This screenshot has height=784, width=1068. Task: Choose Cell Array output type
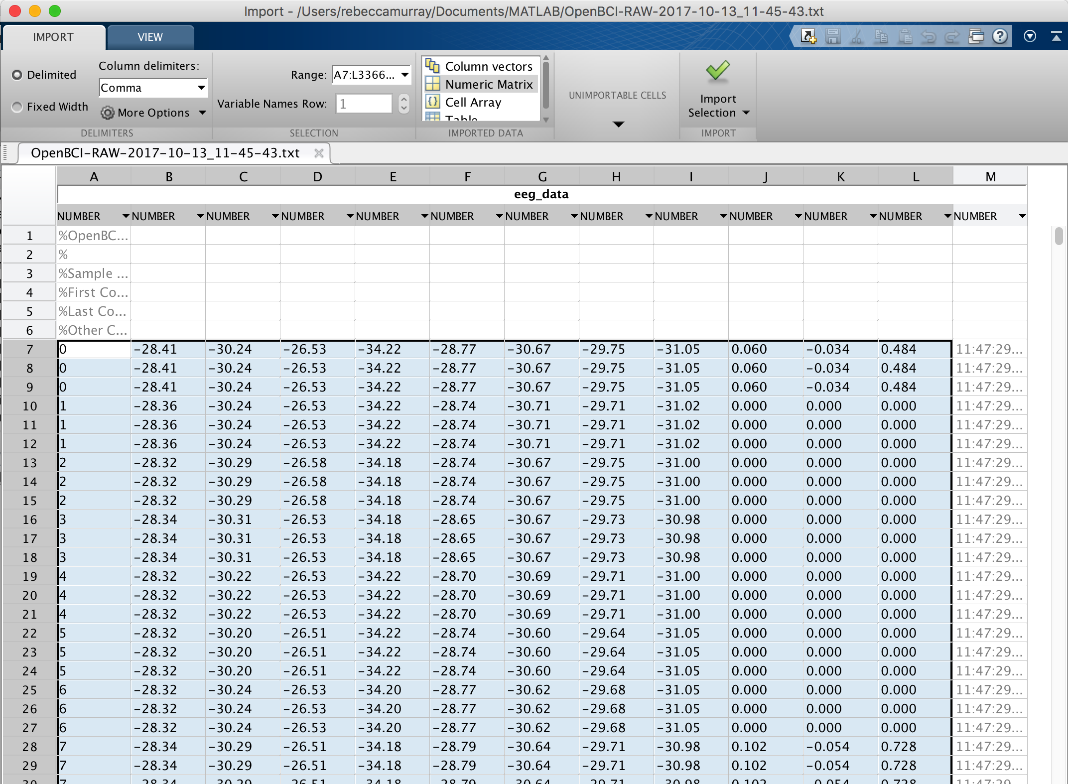point(473,102)
